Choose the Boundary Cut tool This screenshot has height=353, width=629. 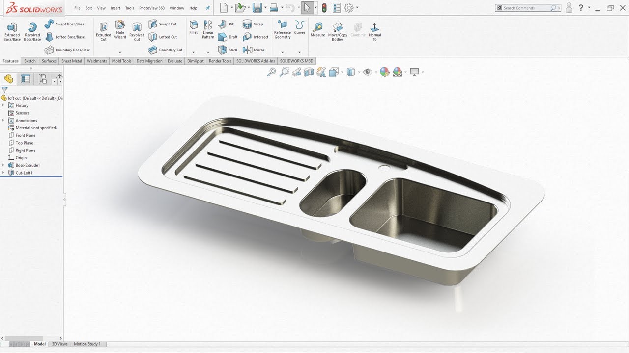[x=166, y=50]
